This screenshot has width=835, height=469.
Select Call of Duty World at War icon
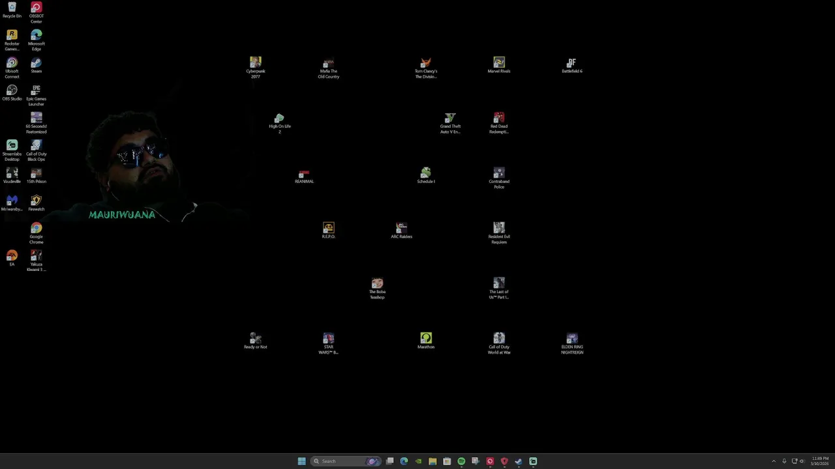point(499,344)
